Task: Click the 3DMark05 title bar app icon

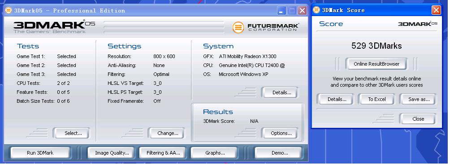Action: (9, 11)
